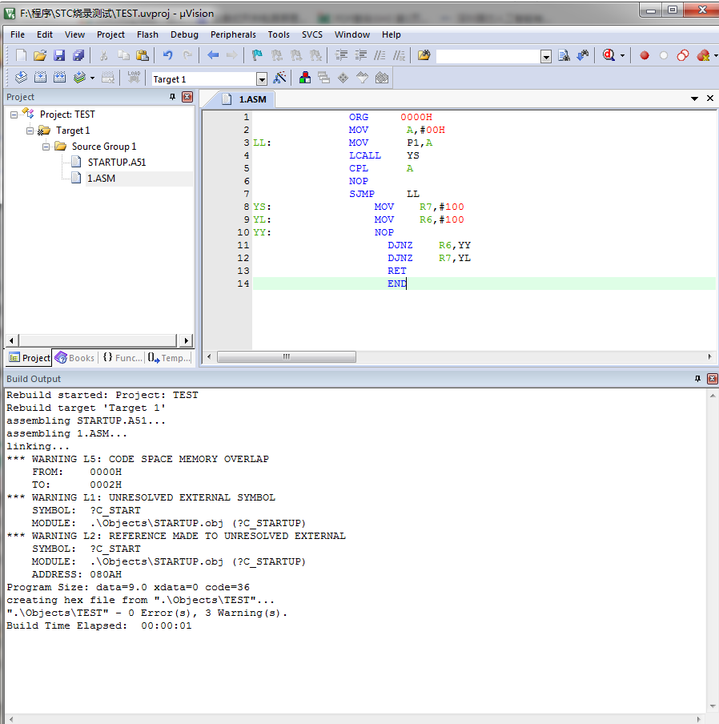719x724 pixels.
Task: Comment out the selected code lines
Action: pyautogui.click(x=380, y=56)
